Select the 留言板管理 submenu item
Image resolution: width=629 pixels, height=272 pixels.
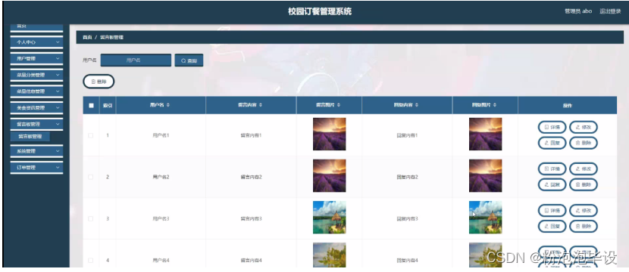pyautogui.click(x=30, y=137)
